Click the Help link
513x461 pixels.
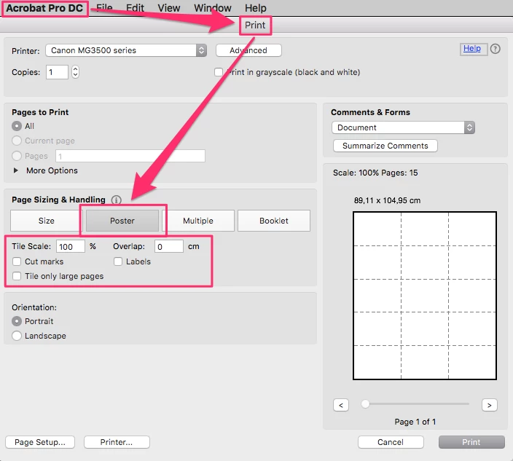click(x=471, y=49)
